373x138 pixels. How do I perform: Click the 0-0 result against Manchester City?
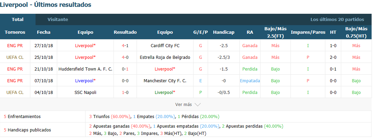(125, 81)
